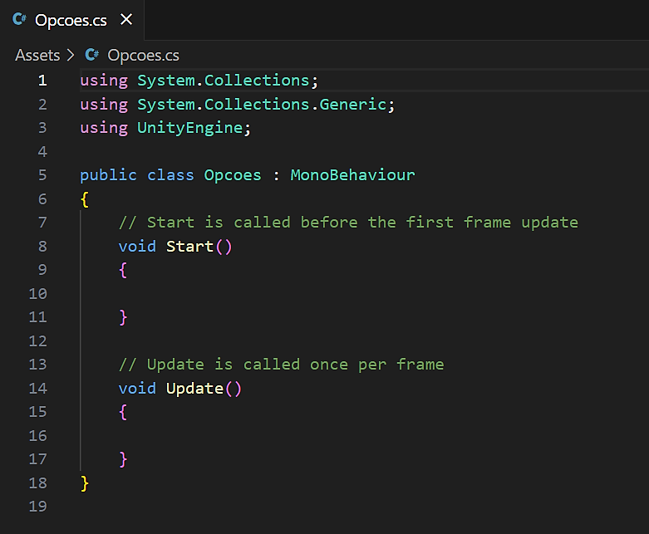Select line number 1 in the gutter
The image size is (649, 534).
coord(42,81)
